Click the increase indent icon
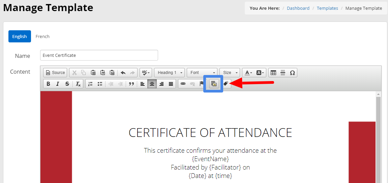Image resolution: width=388 pixels, height=183 pixels. point(120,84)
